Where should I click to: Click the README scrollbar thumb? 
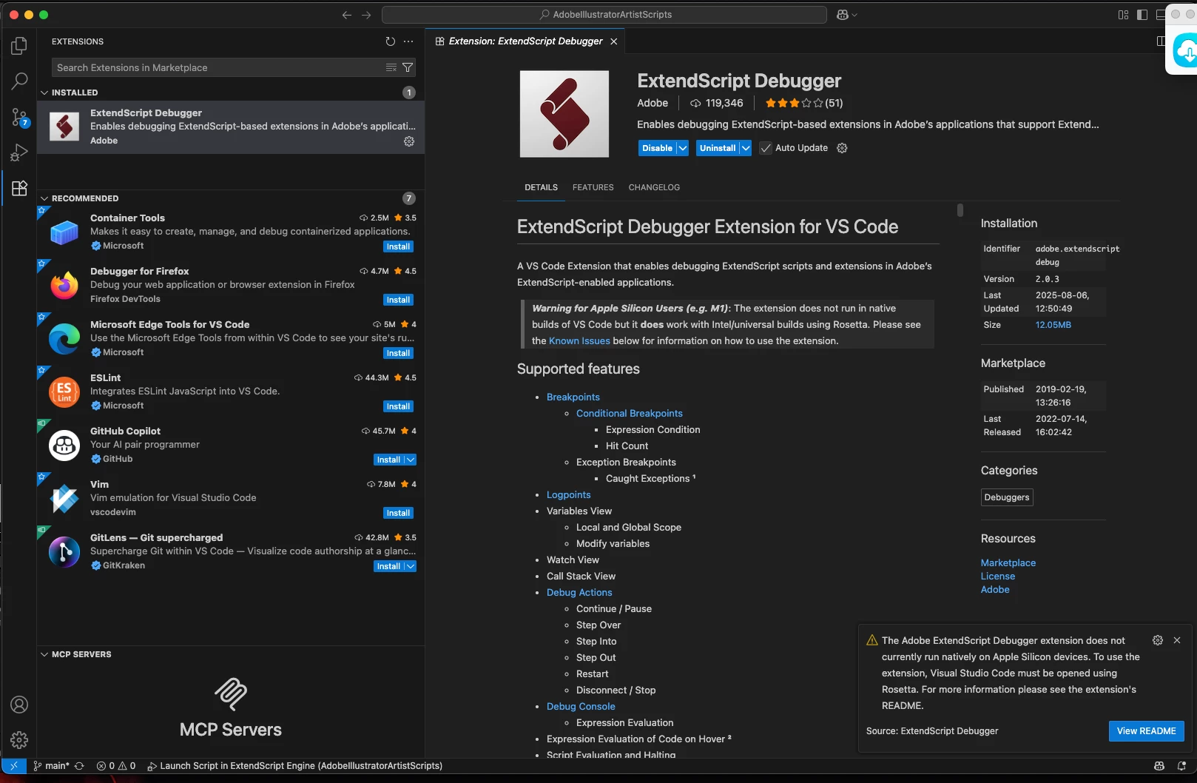click(x=960, y=210)
